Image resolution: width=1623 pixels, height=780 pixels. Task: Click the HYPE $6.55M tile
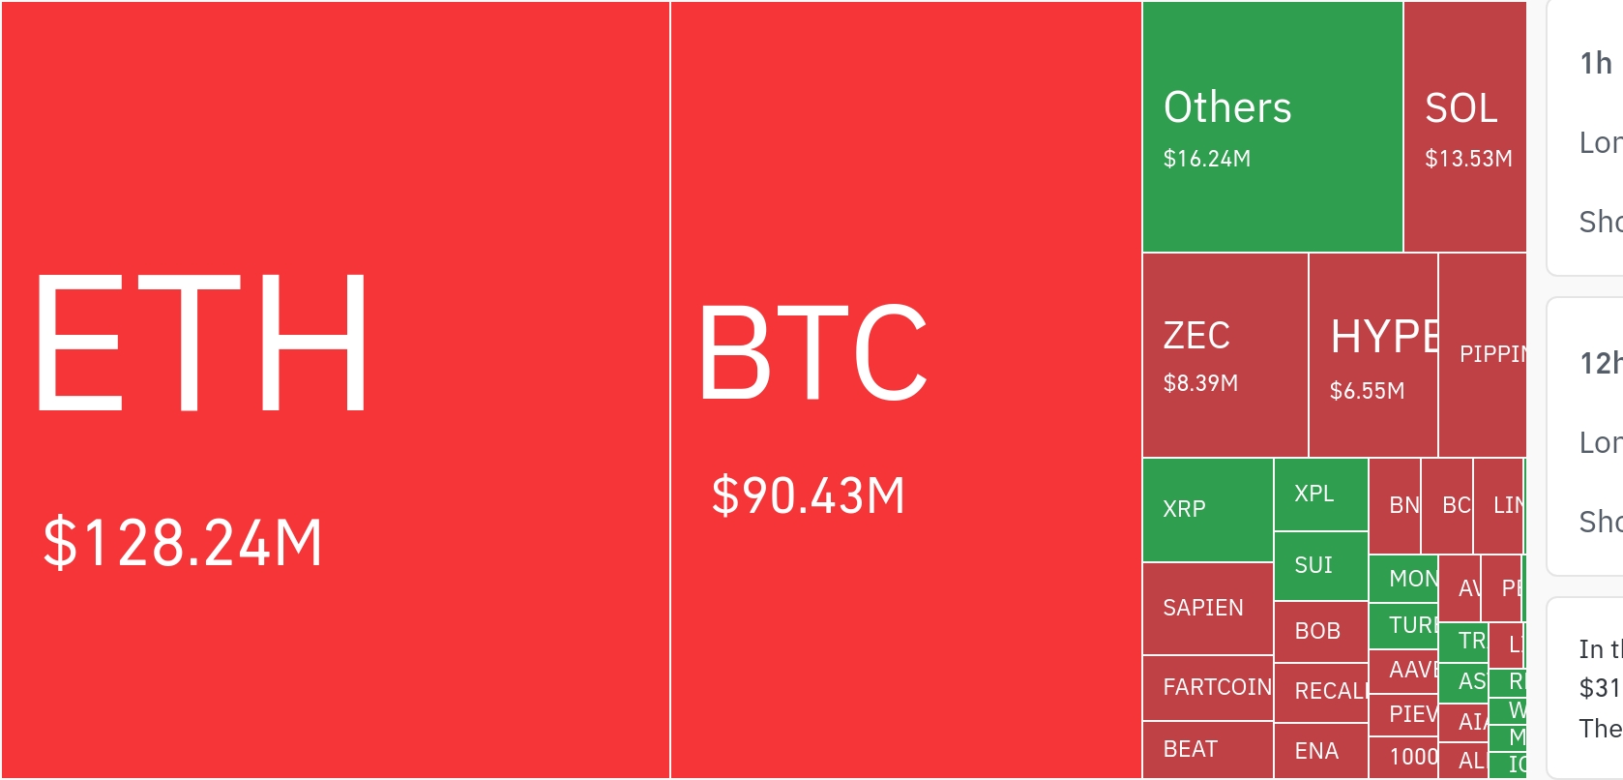tap(1373, 355)
